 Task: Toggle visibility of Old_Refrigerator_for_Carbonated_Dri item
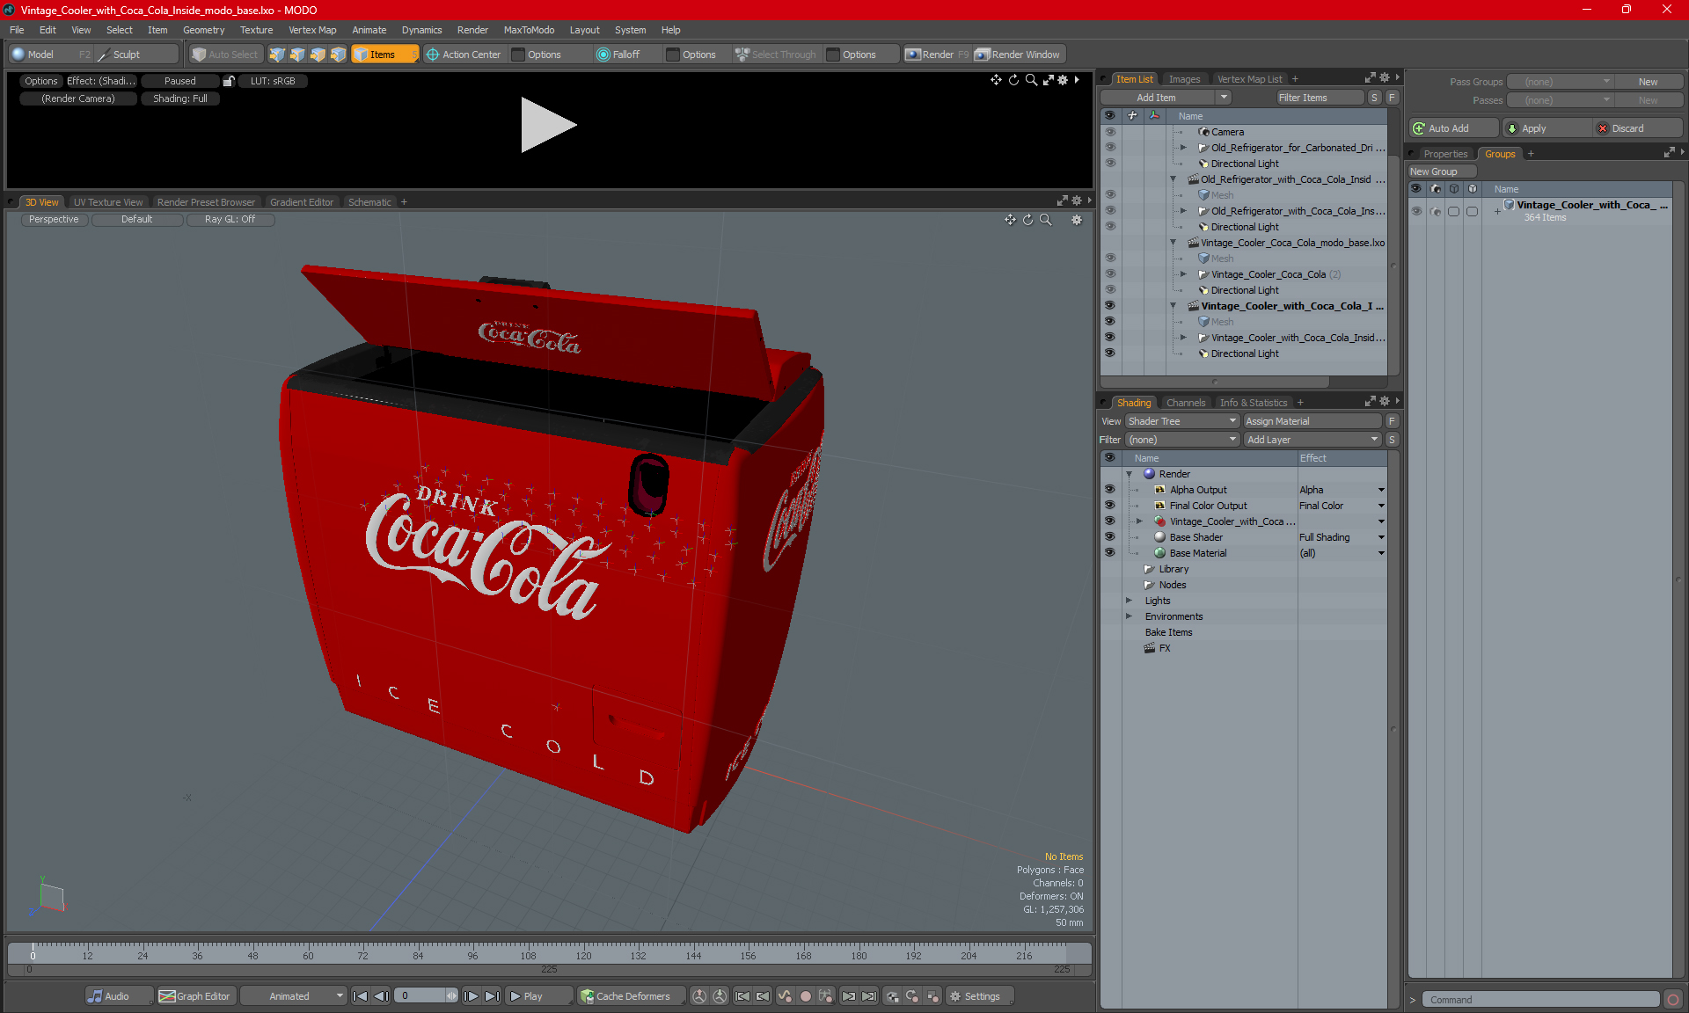(x=1109, y=148)
